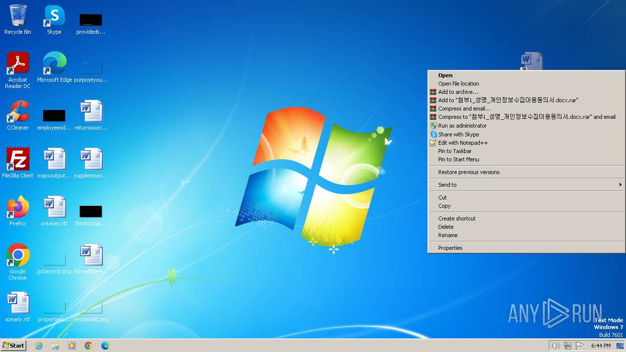Image resolution: width=626 pixels, height=352 pixels.
Task: Choose Add to .docx.rar entry
Action: point(526,100)
